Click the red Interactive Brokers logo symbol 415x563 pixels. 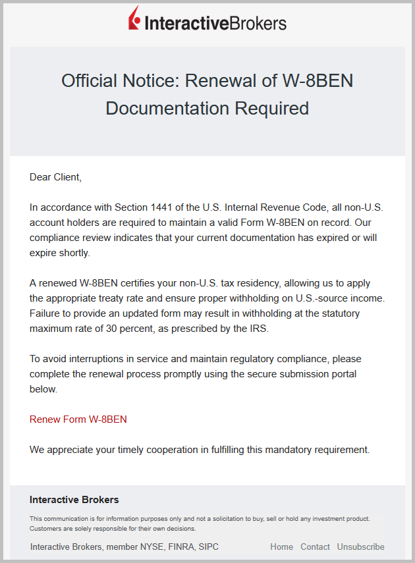point(134,18)
